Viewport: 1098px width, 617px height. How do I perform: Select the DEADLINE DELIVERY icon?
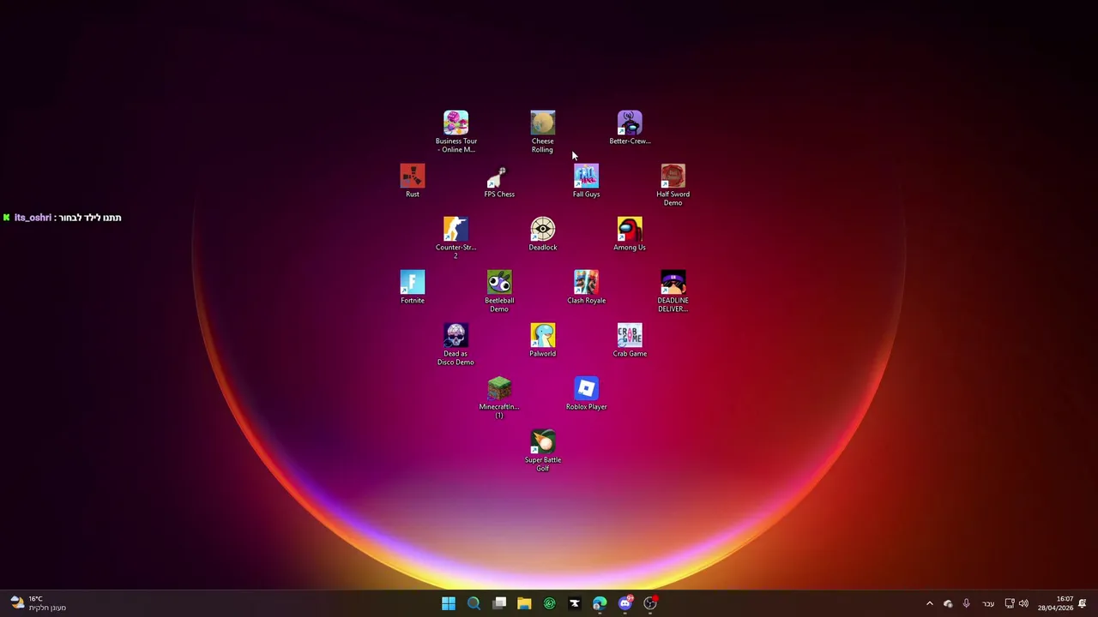point(673,291)
